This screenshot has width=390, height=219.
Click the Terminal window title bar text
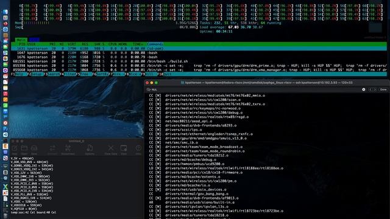pyautogui.click(x=269, y=83)
